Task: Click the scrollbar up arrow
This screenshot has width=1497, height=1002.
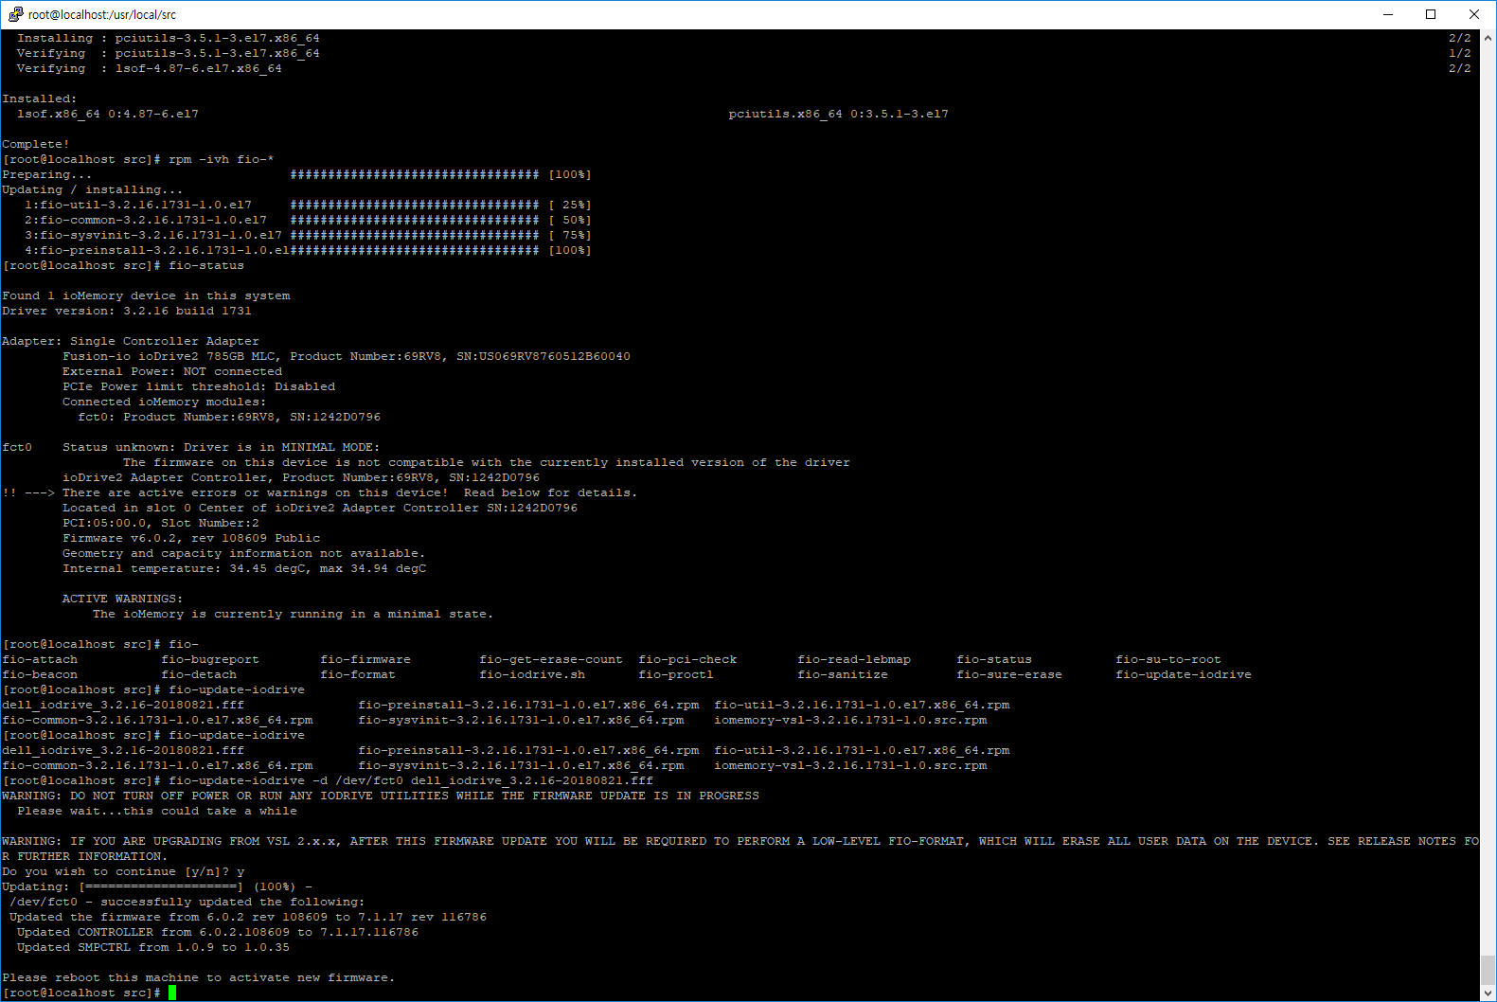Action: click(x=1488, y=38)
